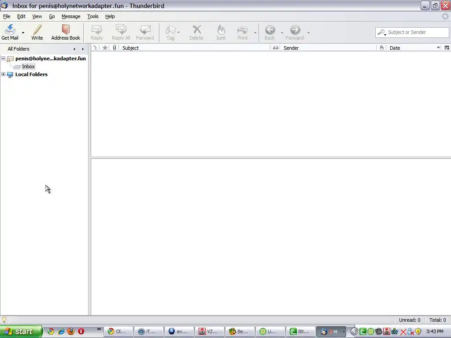Expand the quick launch overflow chevron

click(99, 329)
